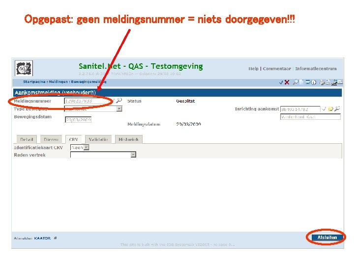Viewport: 354px width, 265px height.
Task: Click the circled 'i' information toolbar icon
Action: point(313,82)
